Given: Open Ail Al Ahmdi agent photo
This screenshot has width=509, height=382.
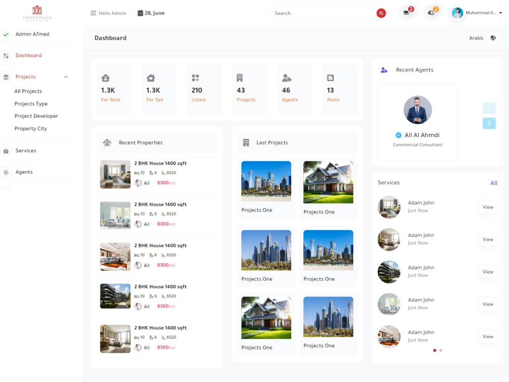Looking at the screenshot, I should point(417,110).
